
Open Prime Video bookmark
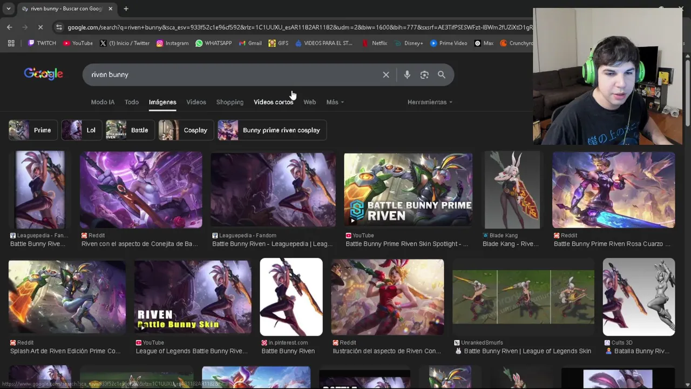(x=449, y=43)
